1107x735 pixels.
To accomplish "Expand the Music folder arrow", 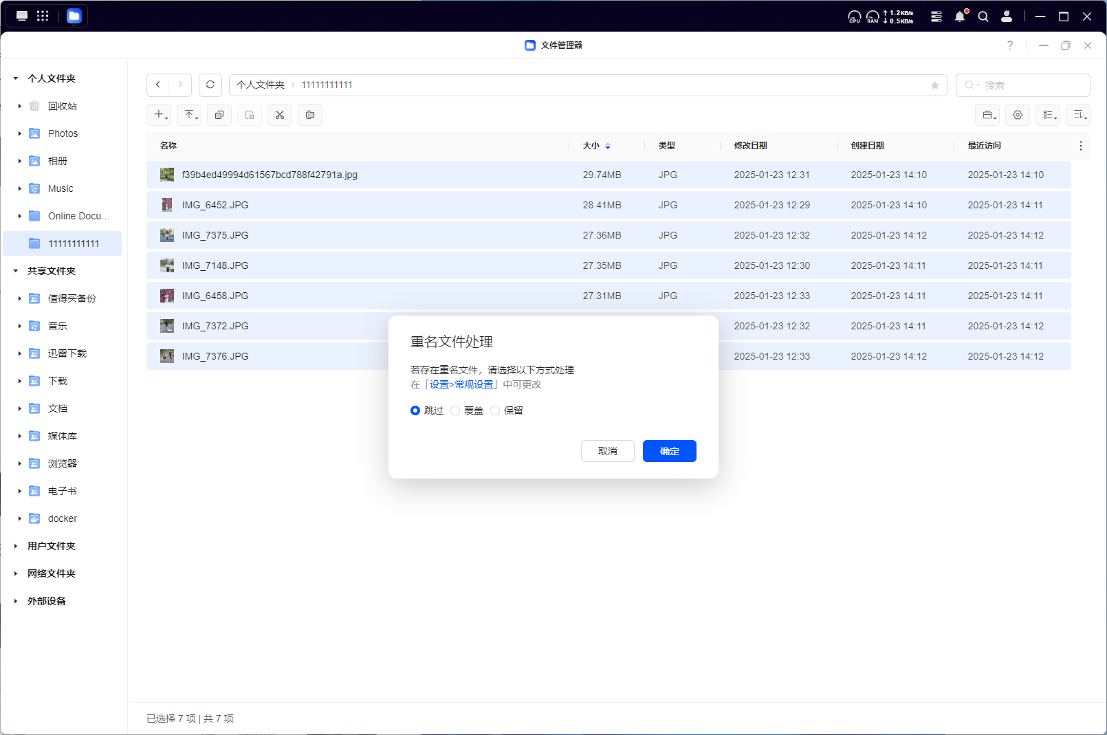I will pos(20,188).
